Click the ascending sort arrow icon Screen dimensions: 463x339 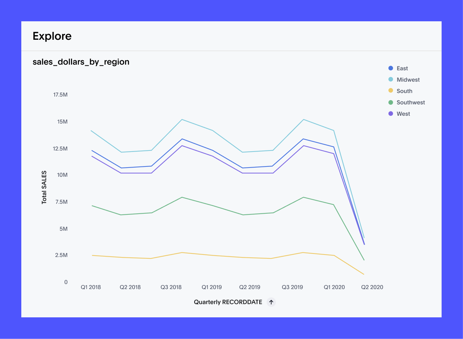click(x=271, y=302)
